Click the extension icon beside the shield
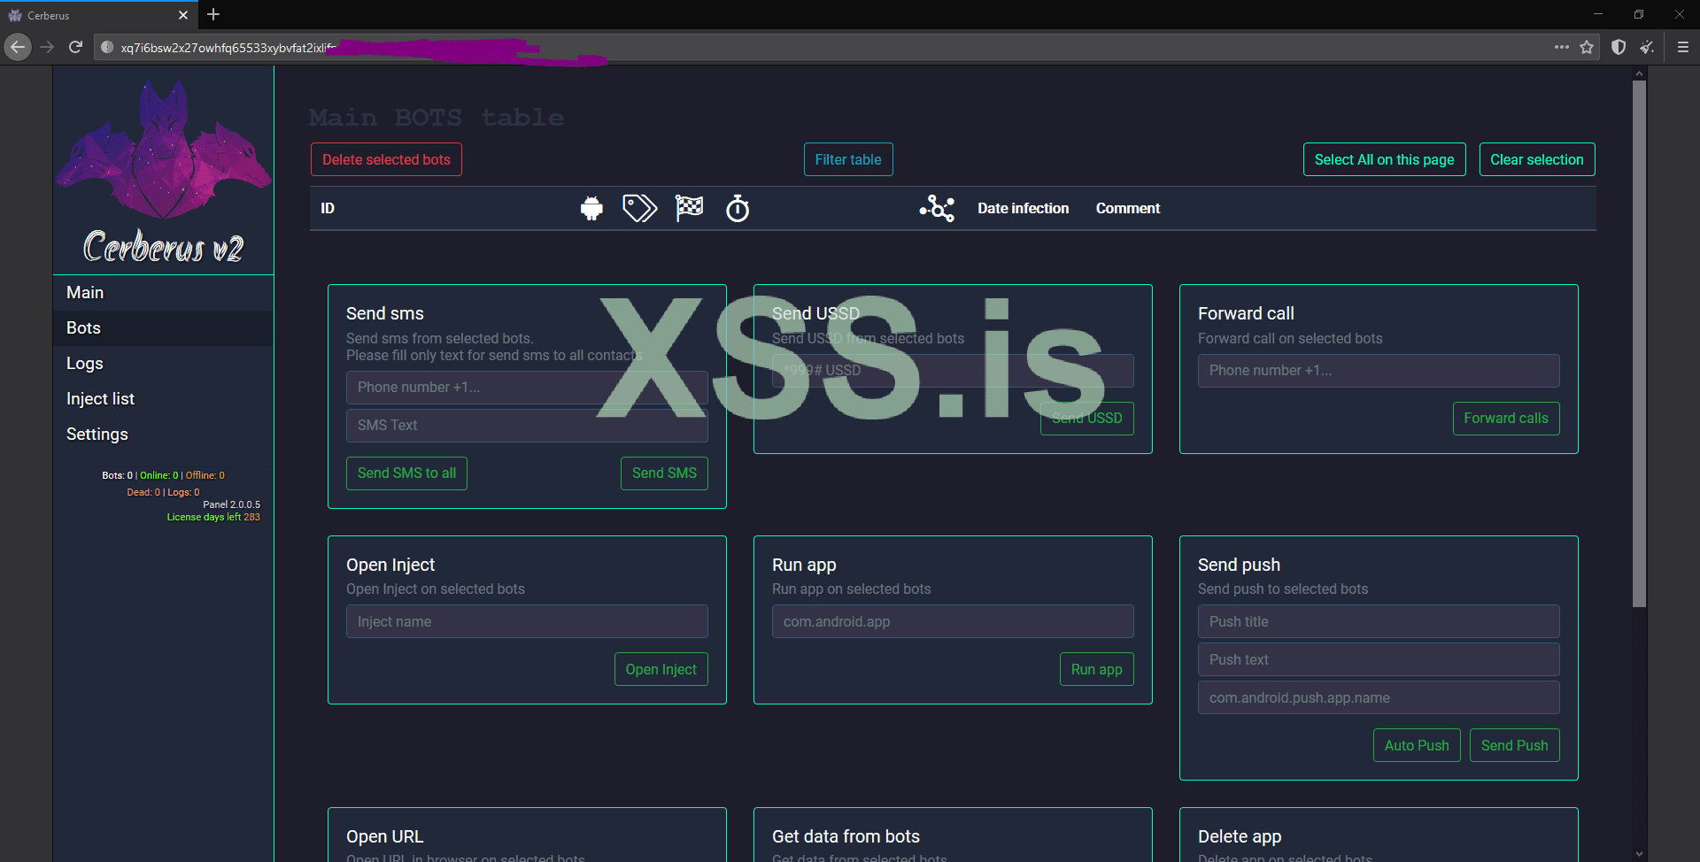 click(1647, 47)
